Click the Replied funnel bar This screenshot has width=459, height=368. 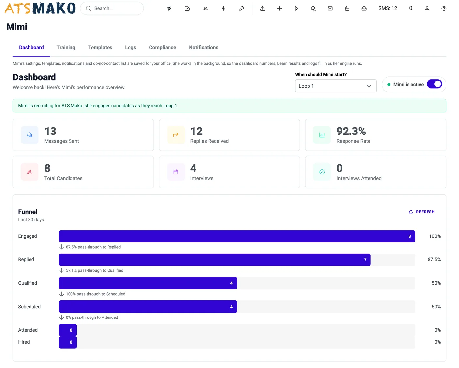click(215, 260)
